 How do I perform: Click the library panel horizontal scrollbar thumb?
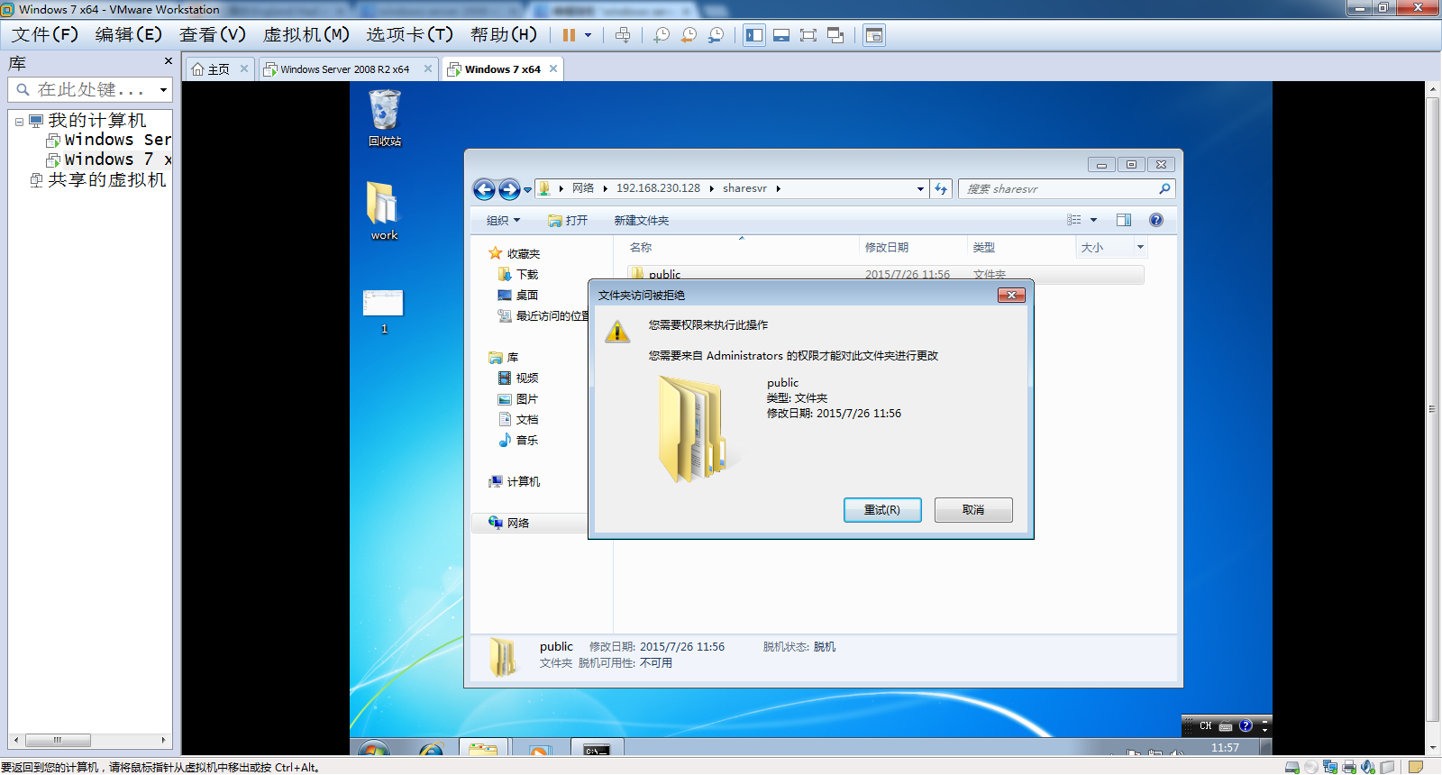click(58, 740)
